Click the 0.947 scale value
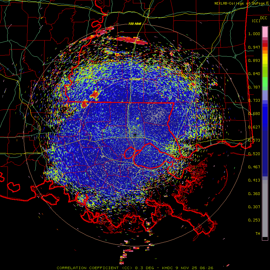 (254, 47)
